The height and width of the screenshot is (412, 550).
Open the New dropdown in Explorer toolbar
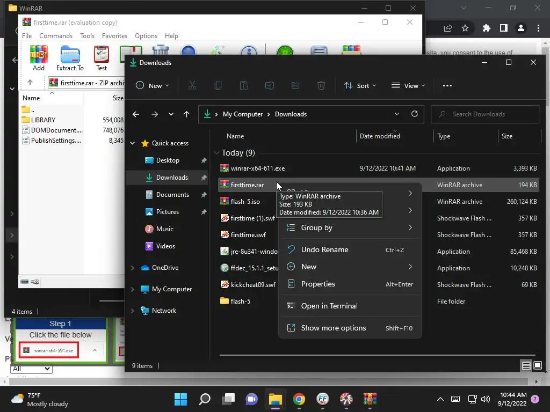[153, 85]
